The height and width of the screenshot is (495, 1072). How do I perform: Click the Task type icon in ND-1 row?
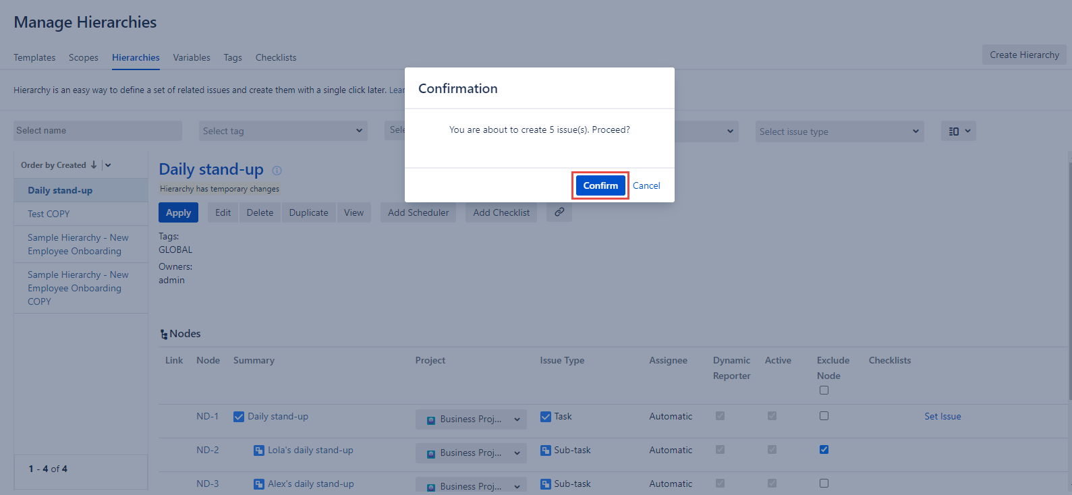545,417
